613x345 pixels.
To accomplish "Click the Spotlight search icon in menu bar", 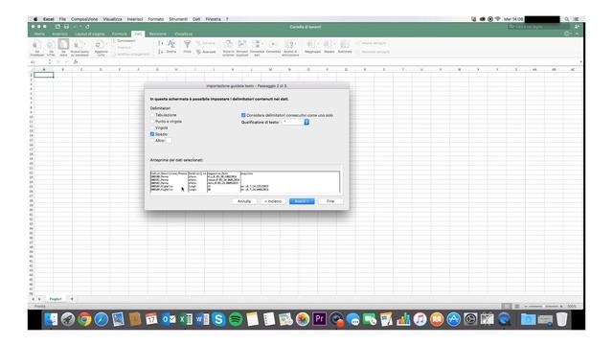I will coord(566,19).
